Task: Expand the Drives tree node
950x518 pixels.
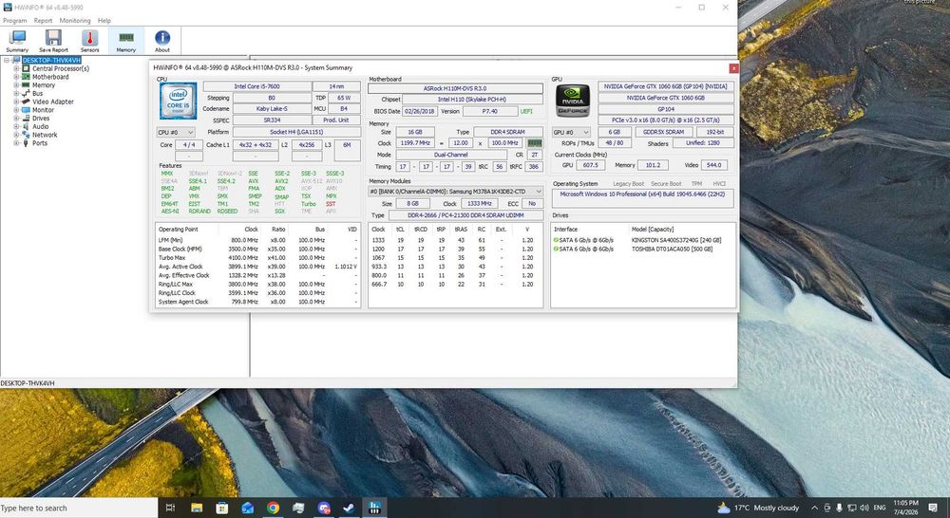Action: [x=16, y=118]
